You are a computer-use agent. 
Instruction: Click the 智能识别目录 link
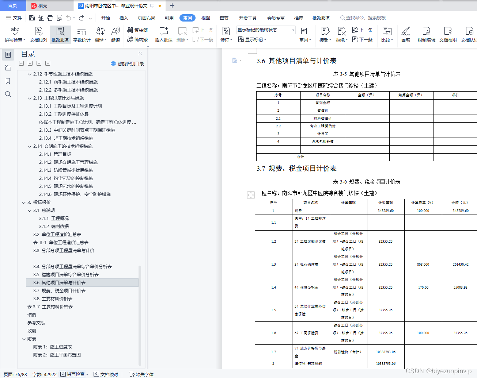click(x=128, y=63)
